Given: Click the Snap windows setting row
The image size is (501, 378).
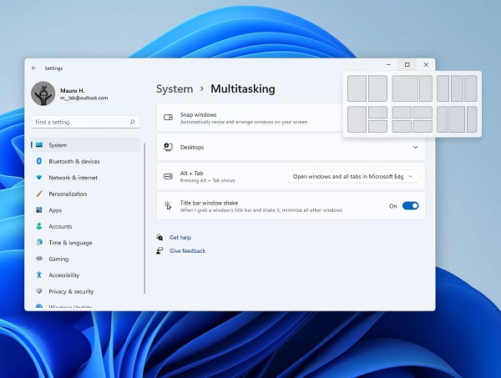Looking at the screenshot, I should coord(249,118).
